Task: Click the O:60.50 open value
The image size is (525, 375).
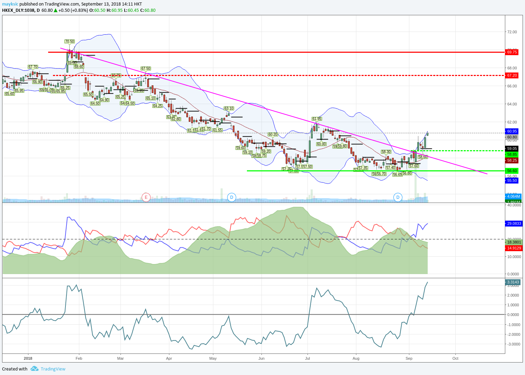Action: [97, 10]
